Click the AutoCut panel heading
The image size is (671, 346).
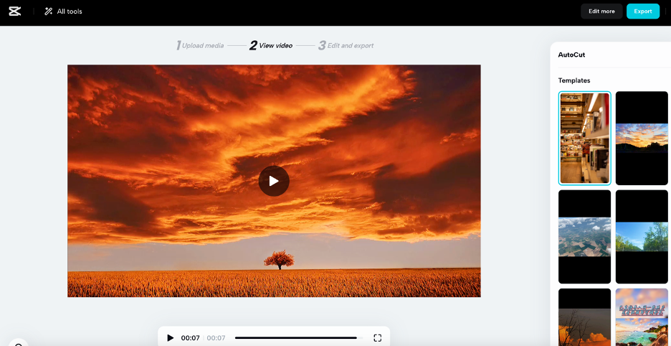571,55
